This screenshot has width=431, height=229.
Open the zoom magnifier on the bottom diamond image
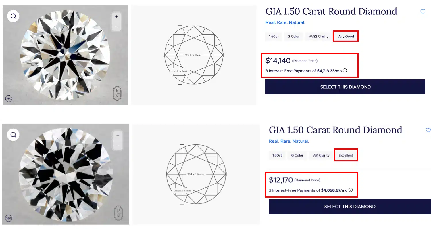[13, 134]
